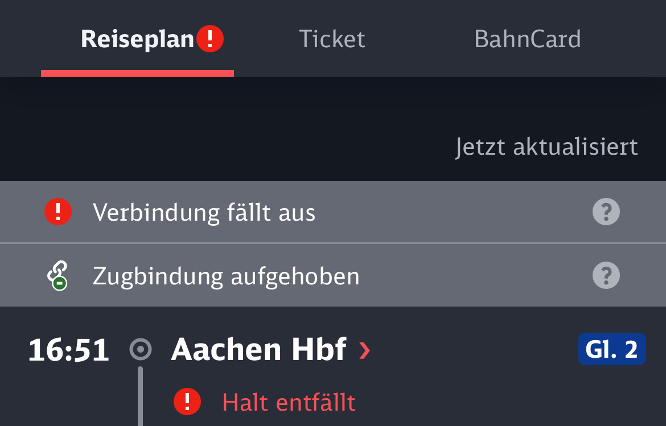Click the Halt entfällt warning text
This screenshot has width=666, height=426.
coord(289,402)
